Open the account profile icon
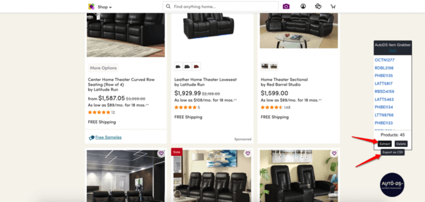The width and height of the screenshot is (425, 202). pos(303,6)
